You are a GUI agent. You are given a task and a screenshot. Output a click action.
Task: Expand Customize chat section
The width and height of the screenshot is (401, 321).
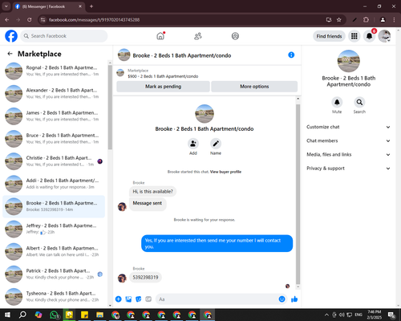coord(348,127)
